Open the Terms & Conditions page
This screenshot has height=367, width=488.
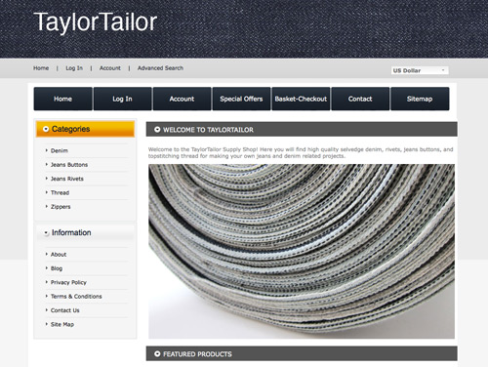[76, 297]
